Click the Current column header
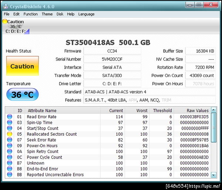 pos(112,110)
